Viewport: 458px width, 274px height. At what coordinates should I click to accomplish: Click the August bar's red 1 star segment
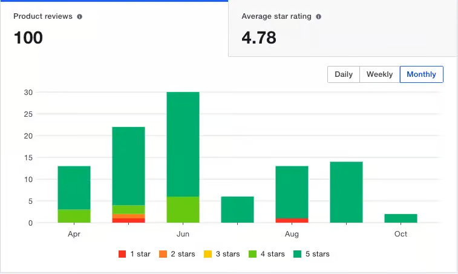click(x=292, y=220)
